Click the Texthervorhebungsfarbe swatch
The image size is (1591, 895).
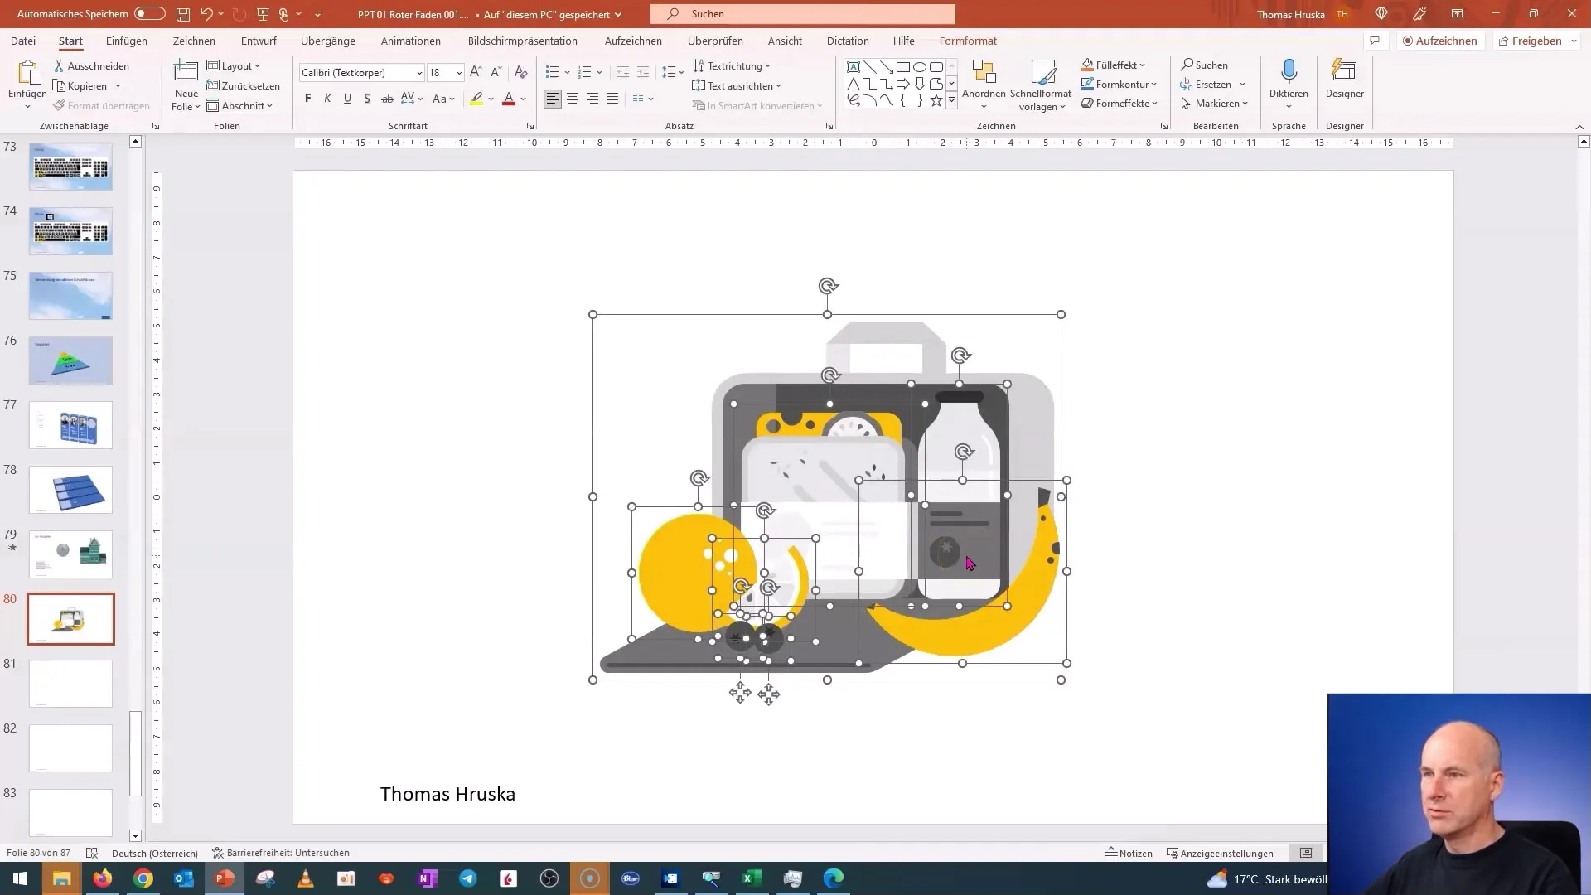pyautogui.click(x=476, y=105)
